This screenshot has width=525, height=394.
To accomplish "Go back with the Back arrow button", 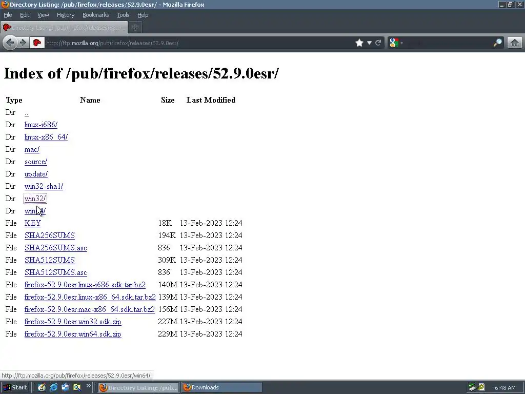I will 10,43.
